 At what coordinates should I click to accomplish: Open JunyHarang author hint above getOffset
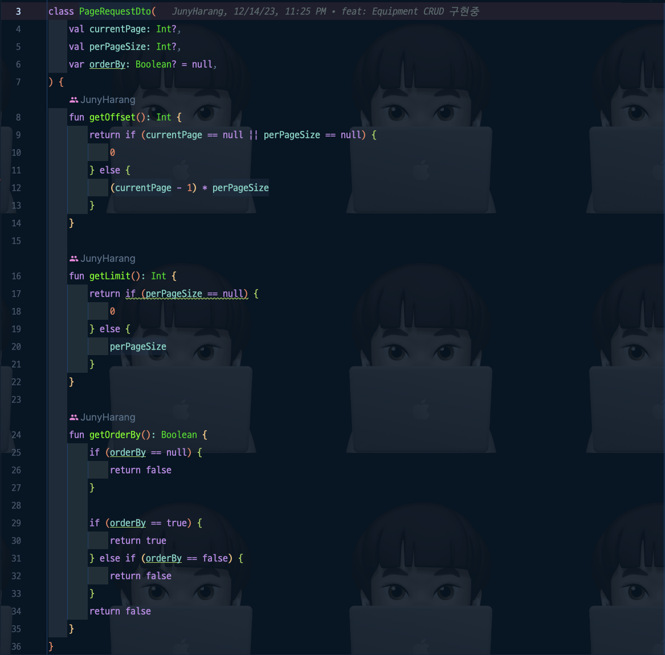point(108,100)
